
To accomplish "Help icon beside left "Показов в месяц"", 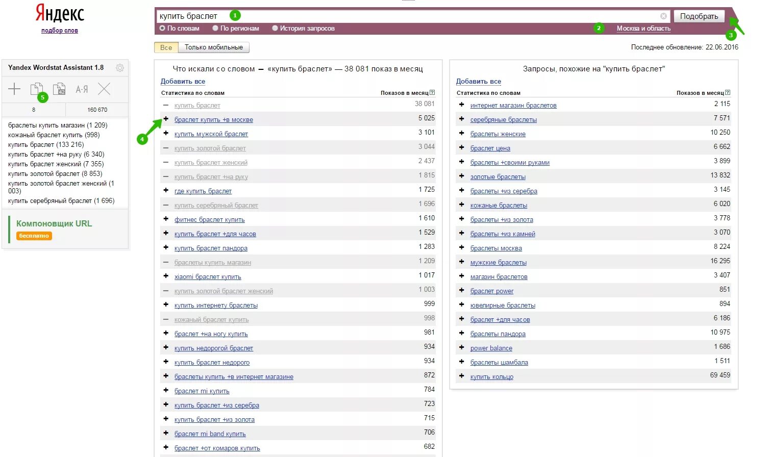I will coord(432,93).
